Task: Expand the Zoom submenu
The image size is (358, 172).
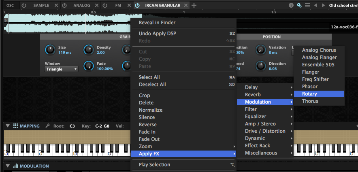Action: click(x=183, y=147)
